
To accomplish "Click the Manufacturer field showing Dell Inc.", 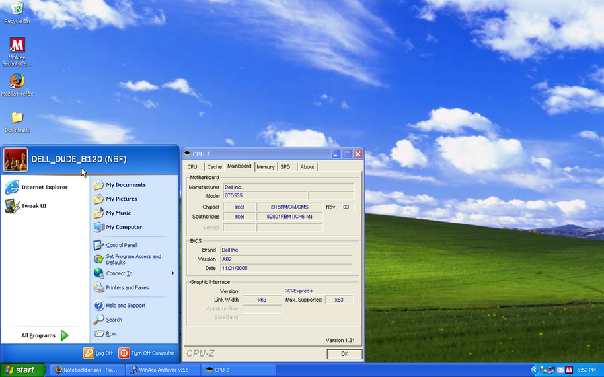I will click(289, 187).
